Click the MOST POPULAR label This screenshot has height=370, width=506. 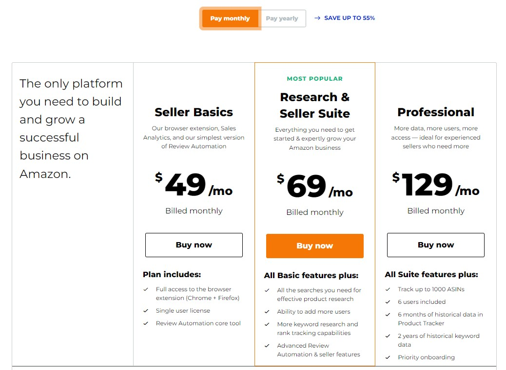[x=314, y=78]
